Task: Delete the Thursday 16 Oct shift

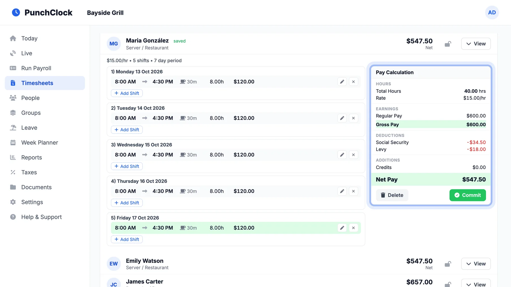Action: pos(353,191)
